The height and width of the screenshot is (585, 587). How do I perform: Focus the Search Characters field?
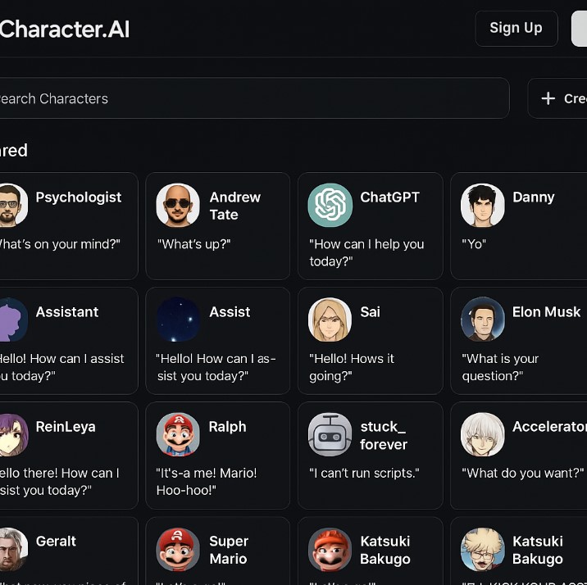pos(255,98)
